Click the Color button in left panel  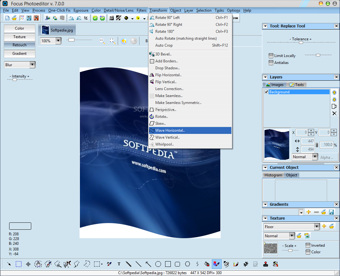coord(20,28)
